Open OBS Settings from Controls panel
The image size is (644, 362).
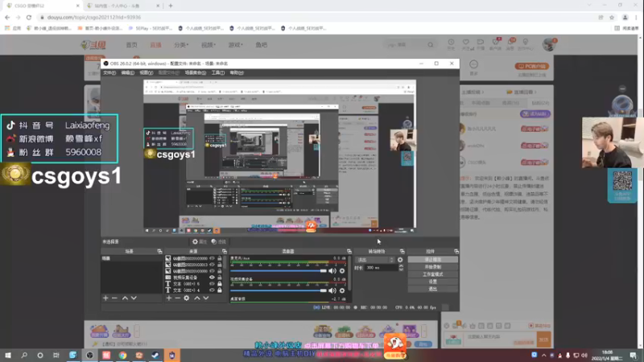pos(433,282)
